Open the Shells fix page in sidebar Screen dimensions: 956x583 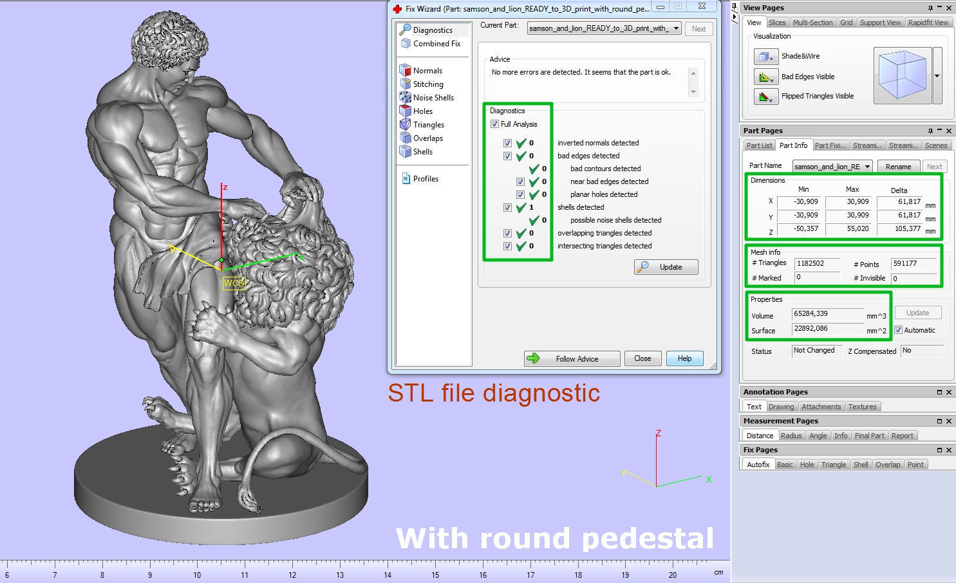[x=416, y=152]
